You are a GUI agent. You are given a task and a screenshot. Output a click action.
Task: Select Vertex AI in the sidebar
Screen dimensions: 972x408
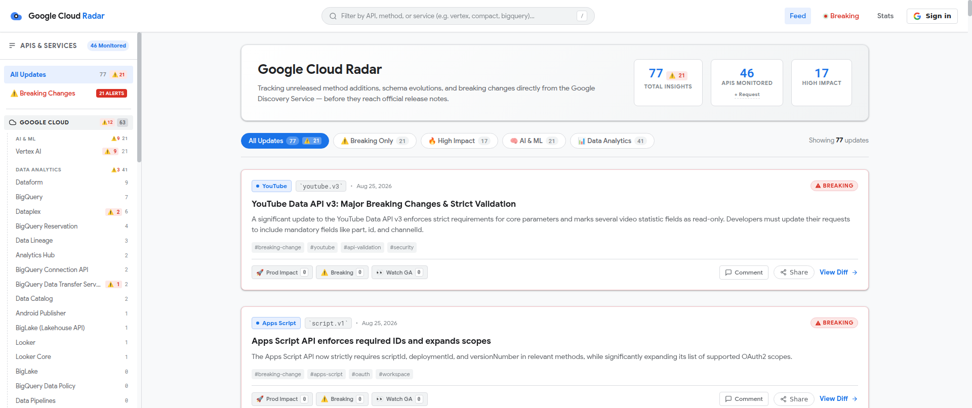(x=71, y=152)
